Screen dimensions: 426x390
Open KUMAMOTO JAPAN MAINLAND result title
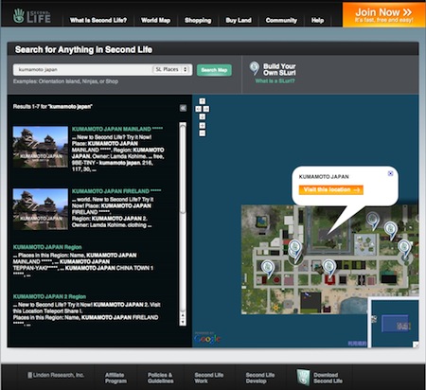click(x=117, y=129)
